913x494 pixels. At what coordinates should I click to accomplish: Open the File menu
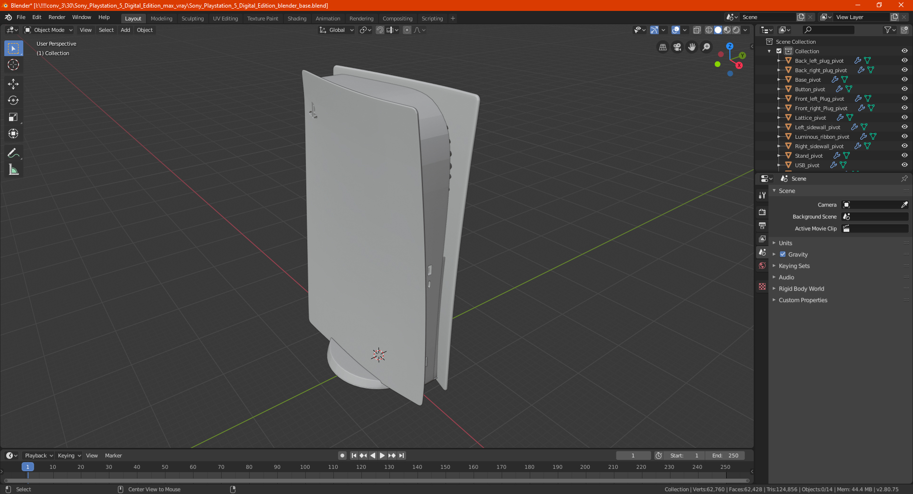[21, 17]
